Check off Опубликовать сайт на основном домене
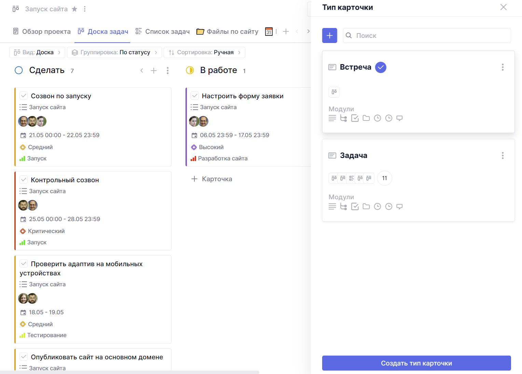Image resolution: width=522 pixels, height=374 pixels. pos(24,357)
